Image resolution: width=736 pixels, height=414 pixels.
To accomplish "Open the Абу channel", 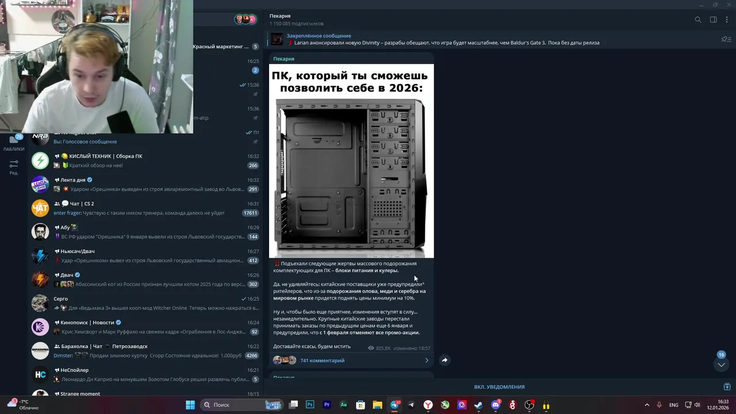I will pyautogui.click(x=147, y=232).
